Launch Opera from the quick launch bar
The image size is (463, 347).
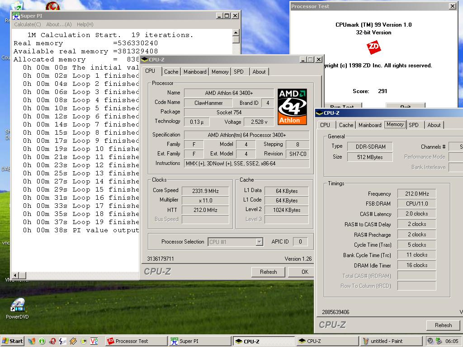click(52, 341)
